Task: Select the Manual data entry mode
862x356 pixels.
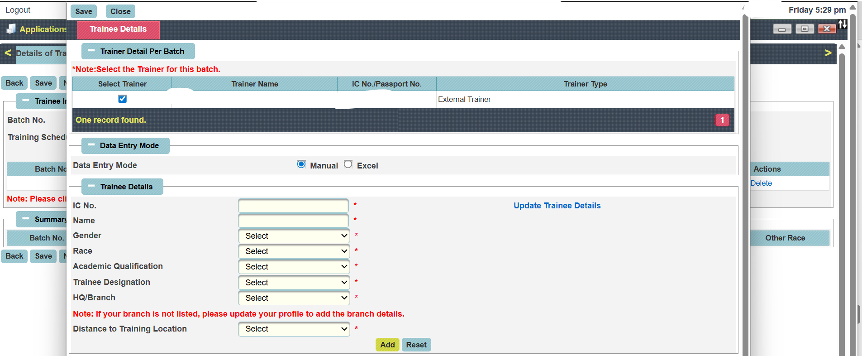Action: [301, 164]
